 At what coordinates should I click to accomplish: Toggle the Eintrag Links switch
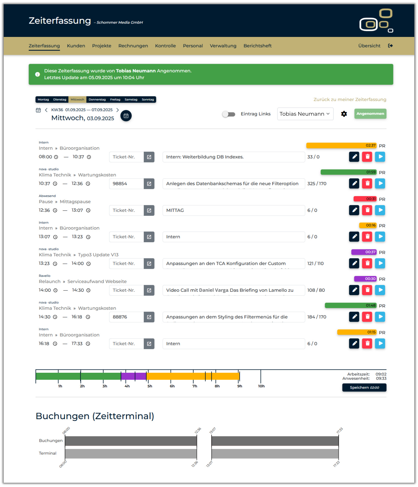(x=229, y=114)
